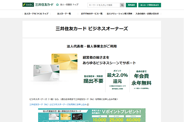Click the SMBC 三井住友カード logo

(x=38, y=5)
